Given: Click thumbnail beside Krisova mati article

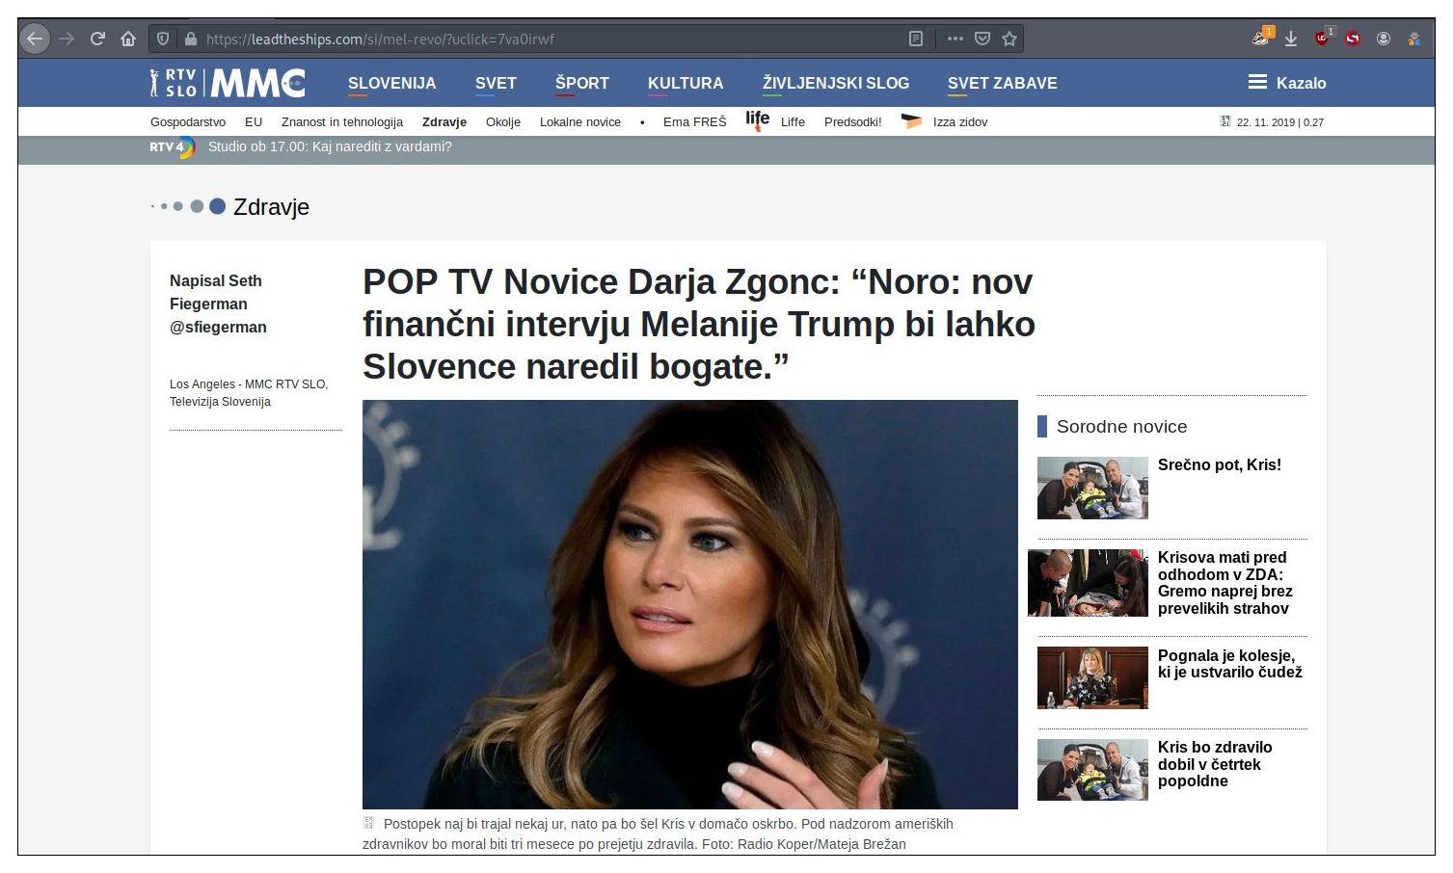Looking at the screenshot, I should click(x=1088, y=583).
